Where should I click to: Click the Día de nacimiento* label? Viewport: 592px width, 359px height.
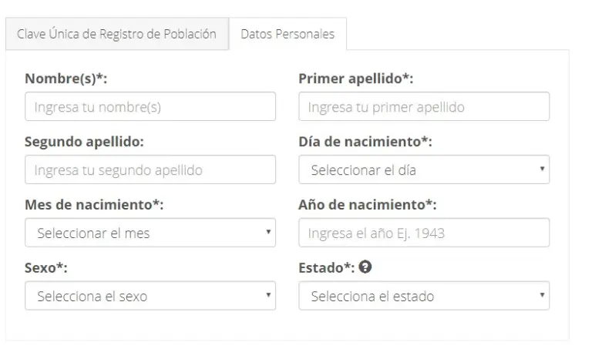pos(365,142)
